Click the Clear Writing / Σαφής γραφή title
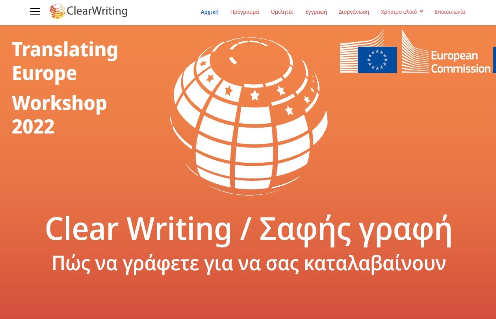The width and height of the screenshot is (496, 319). [248, 229]
